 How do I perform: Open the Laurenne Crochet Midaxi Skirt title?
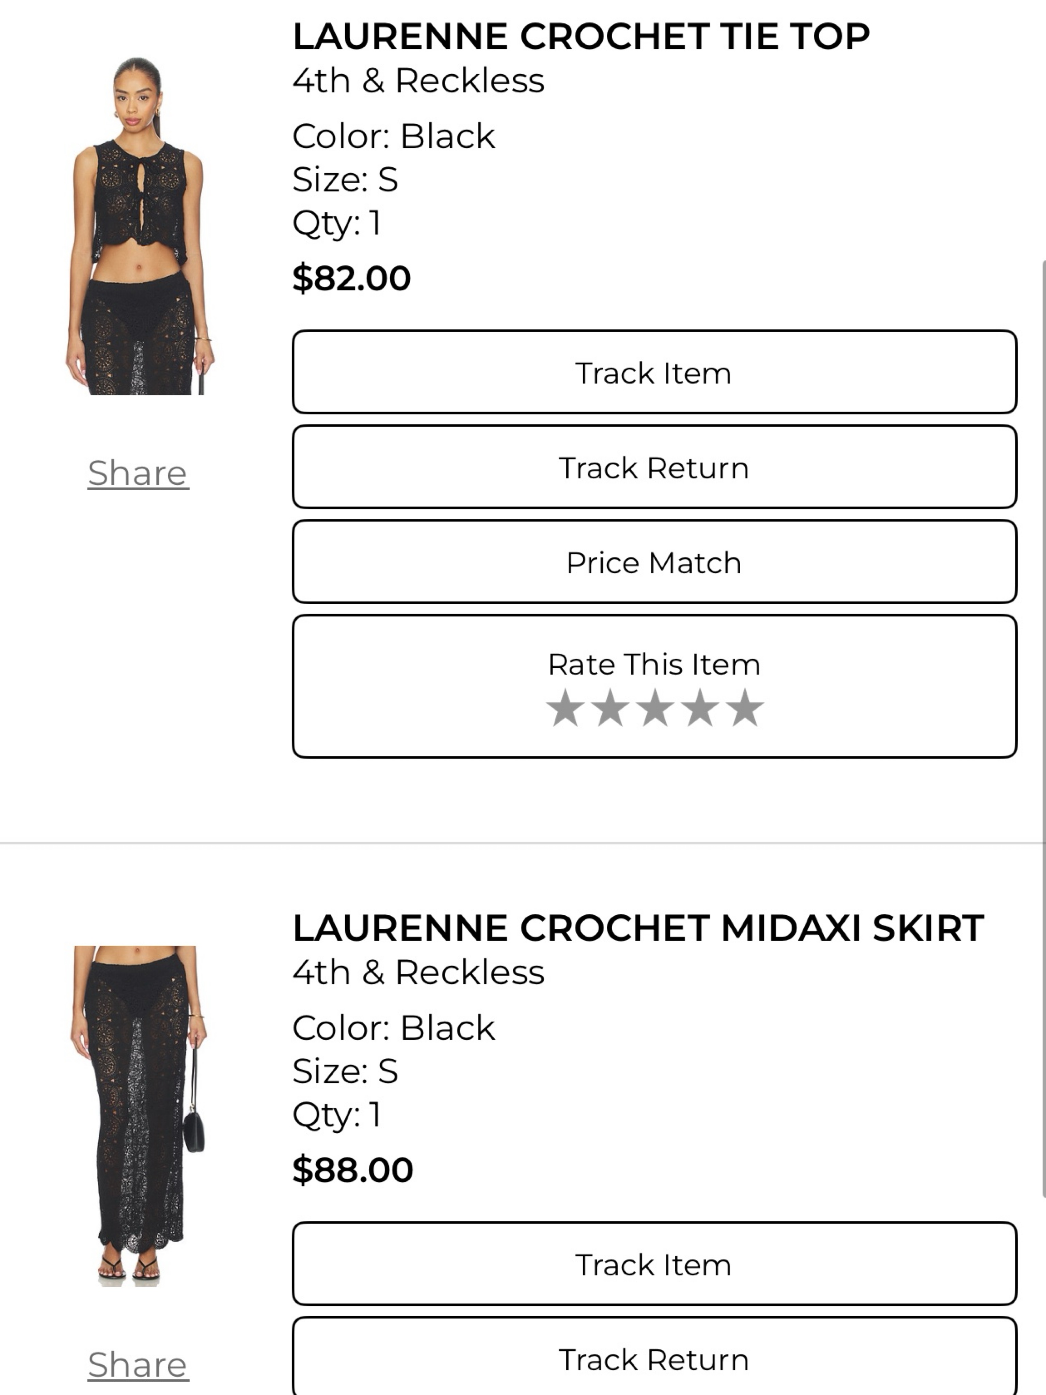[x=637, y=928]
